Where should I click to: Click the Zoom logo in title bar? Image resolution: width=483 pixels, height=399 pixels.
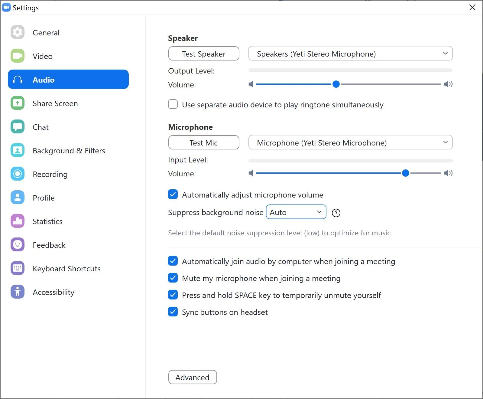6,7
